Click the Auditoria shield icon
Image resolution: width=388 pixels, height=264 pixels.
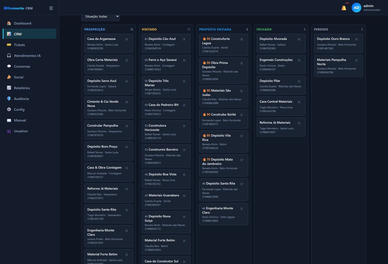tap(9, 99)
